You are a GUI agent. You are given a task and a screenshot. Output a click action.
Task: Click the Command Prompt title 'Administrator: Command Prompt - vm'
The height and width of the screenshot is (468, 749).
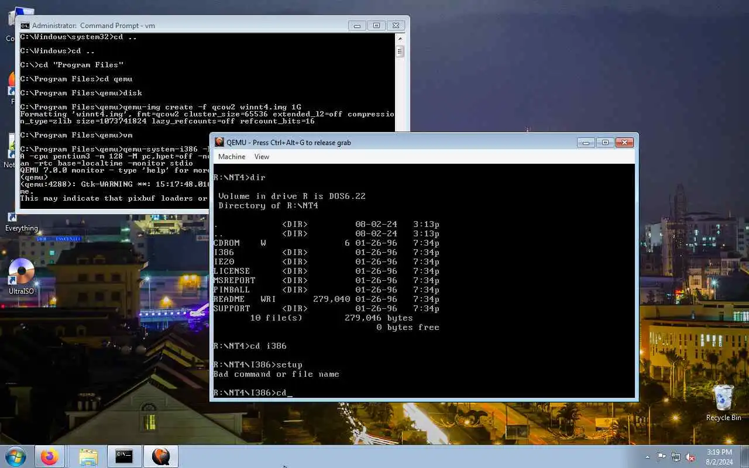click(94, 26)
